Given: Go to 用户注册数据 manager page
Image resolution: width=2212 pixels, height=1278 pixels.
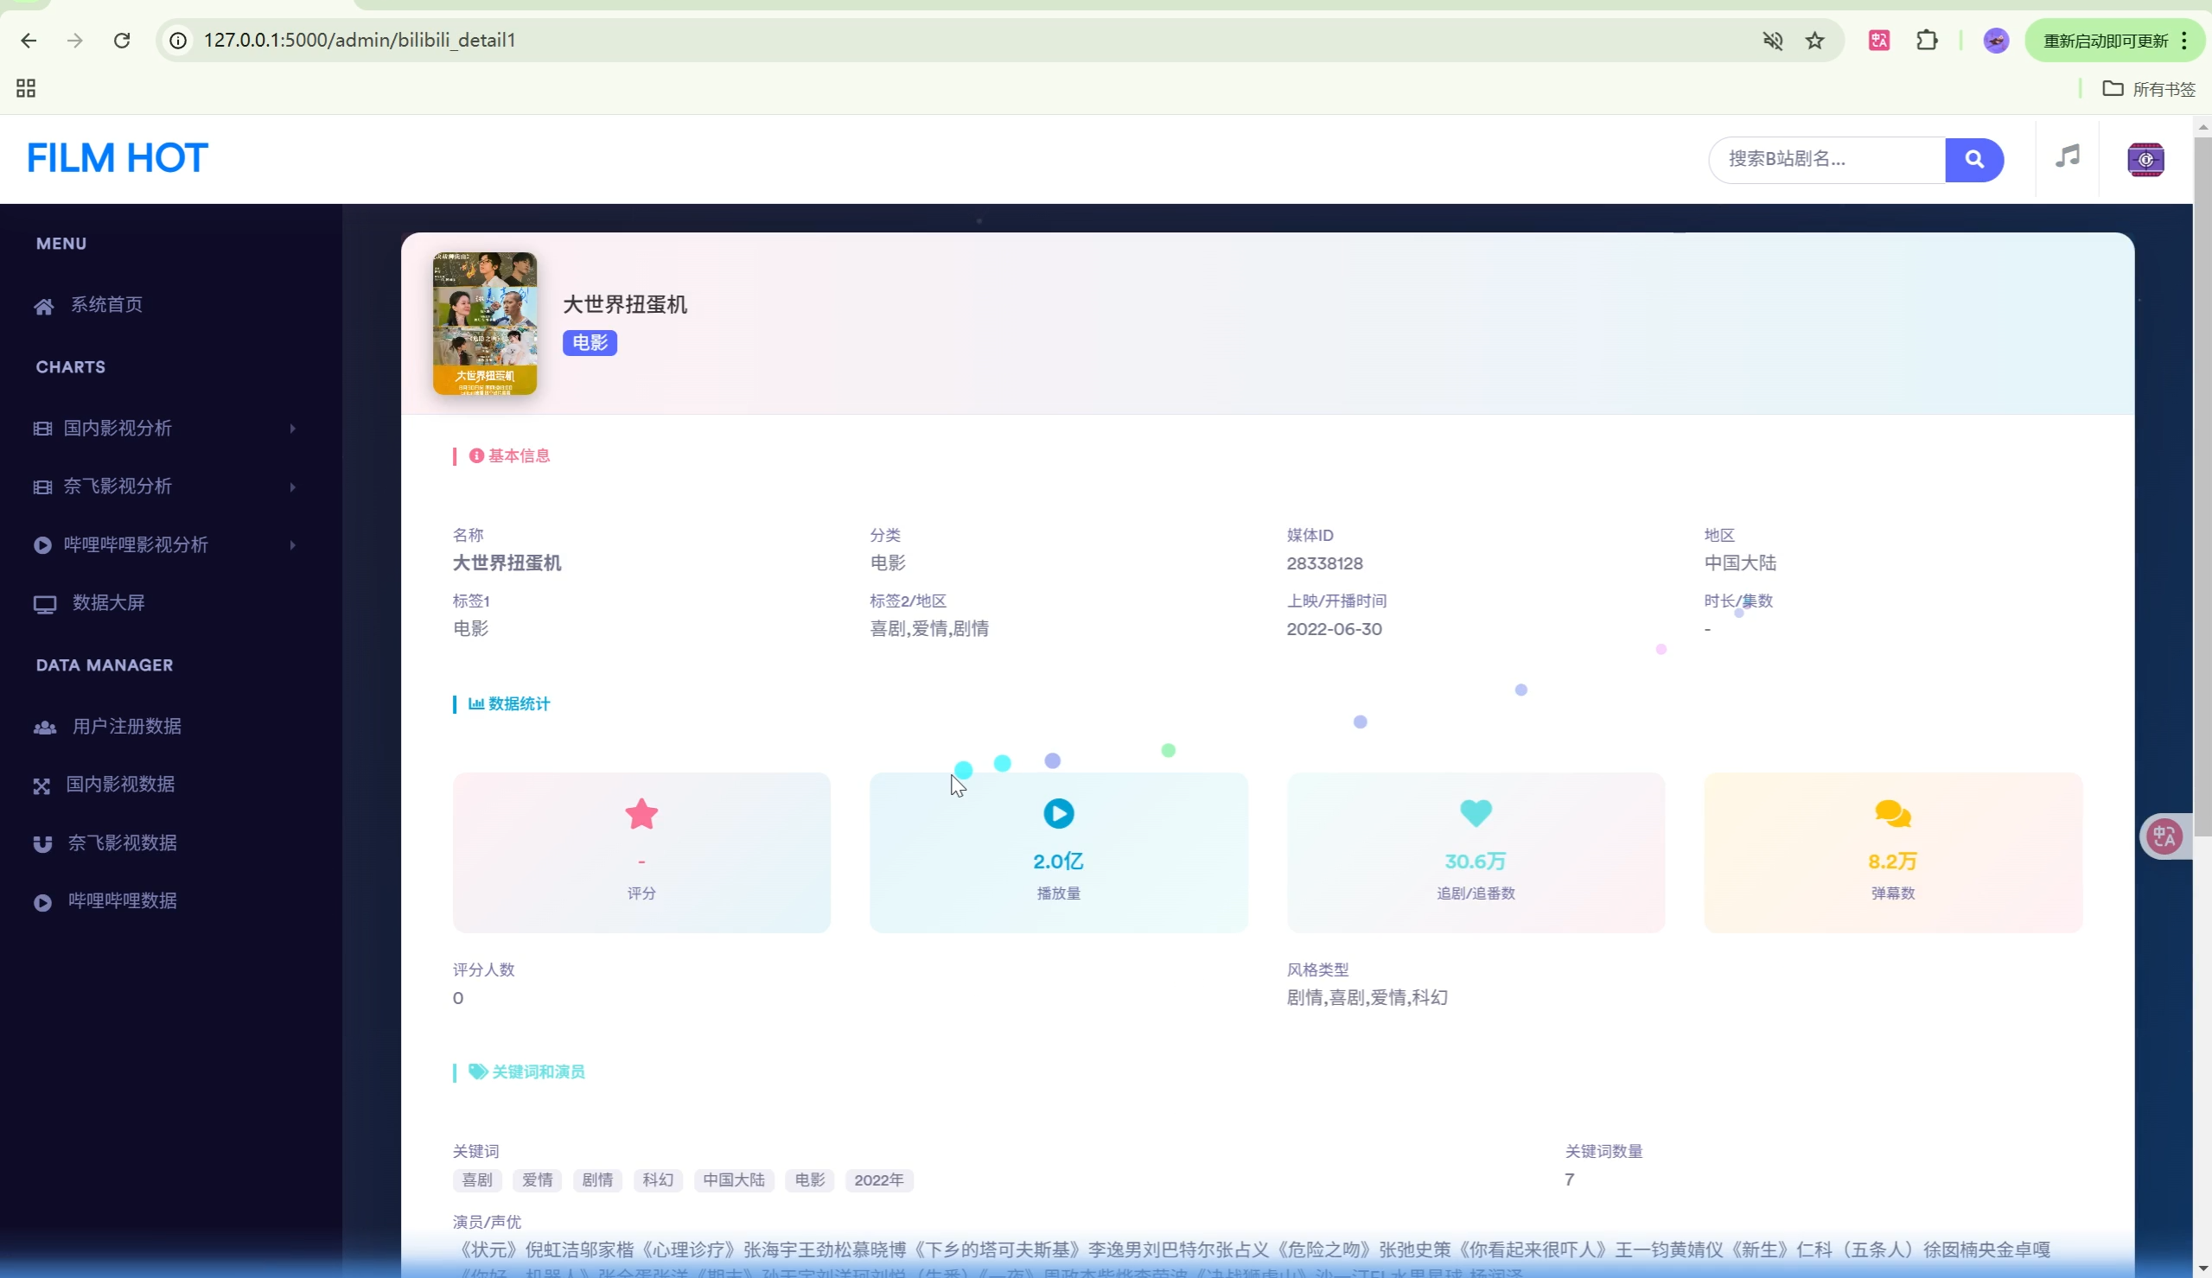Looking at the screenshot, I should coord(125,726).
